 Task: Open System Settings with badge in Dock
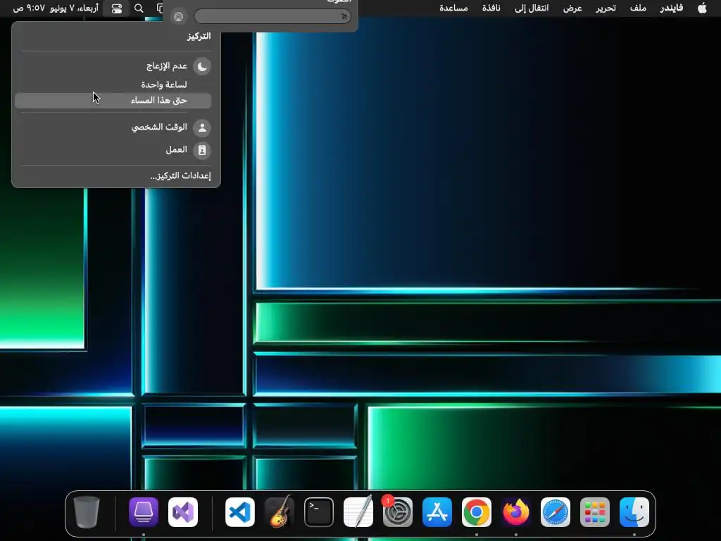point(397,512)
